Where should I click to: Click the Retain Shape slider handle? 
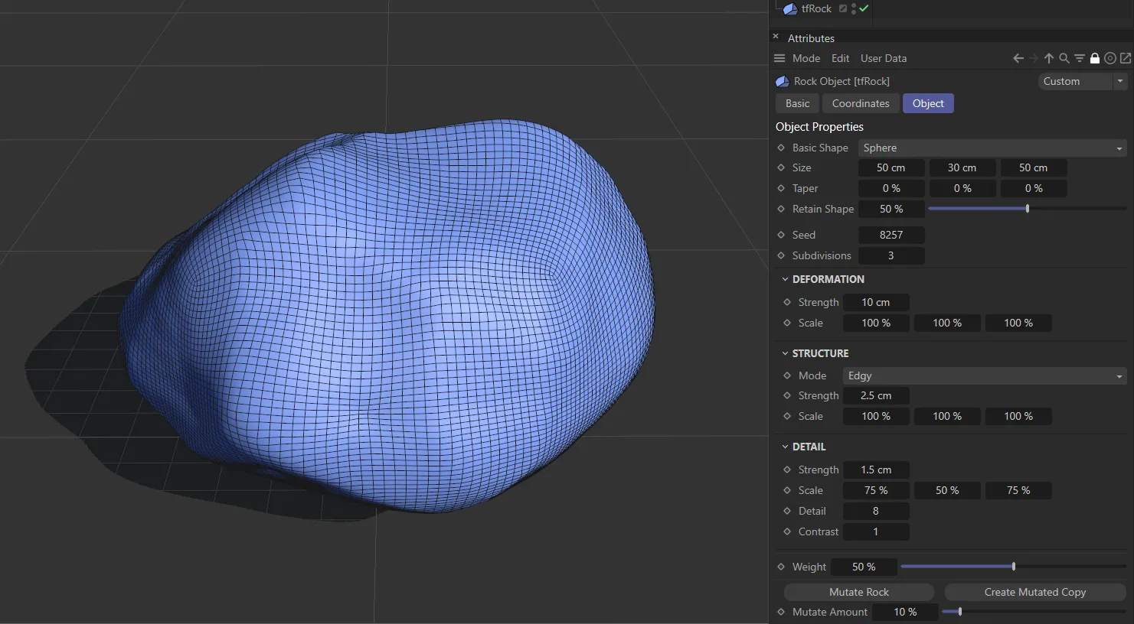point(1027,209)
